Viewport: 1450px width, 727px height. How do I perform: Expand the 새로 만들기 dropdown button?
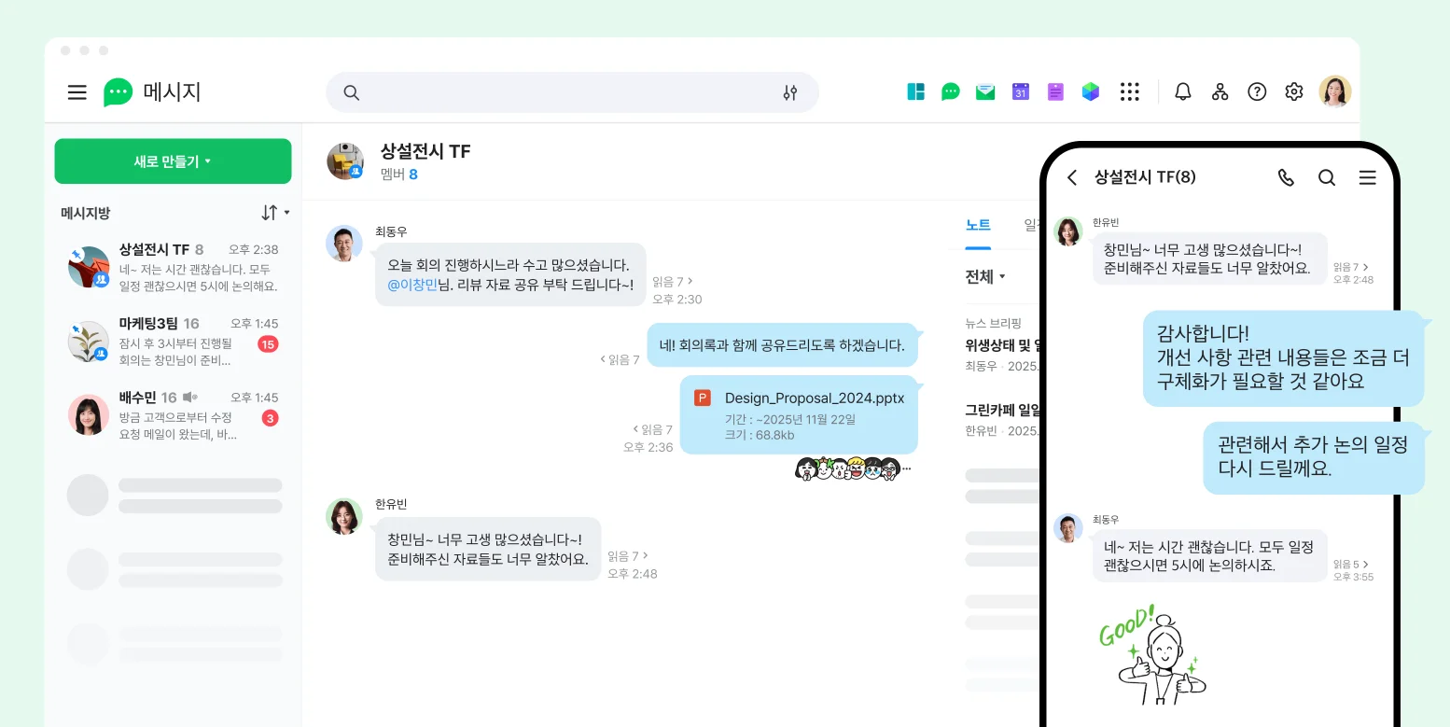[x=173, y=161]
